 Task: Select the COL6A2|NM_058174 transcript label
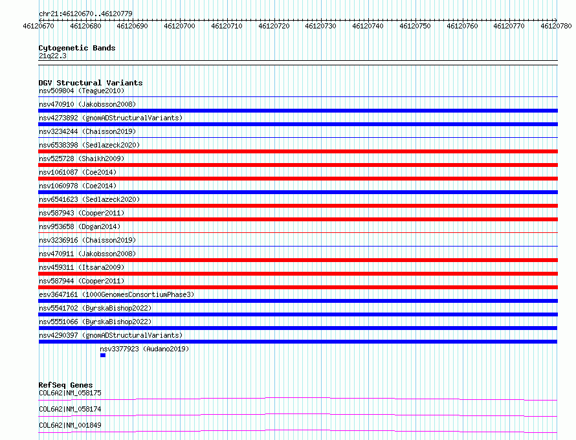70,409
